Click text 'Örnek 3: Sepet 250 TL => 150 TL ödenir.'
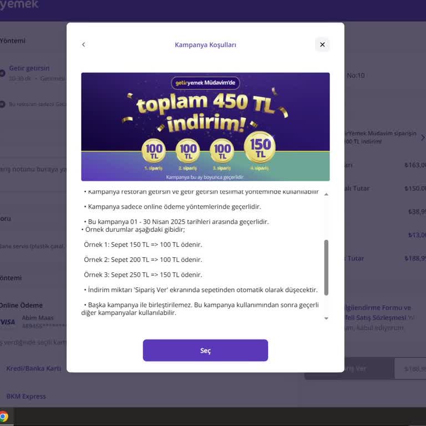426x426 pixels. click(x=143, y=275)
